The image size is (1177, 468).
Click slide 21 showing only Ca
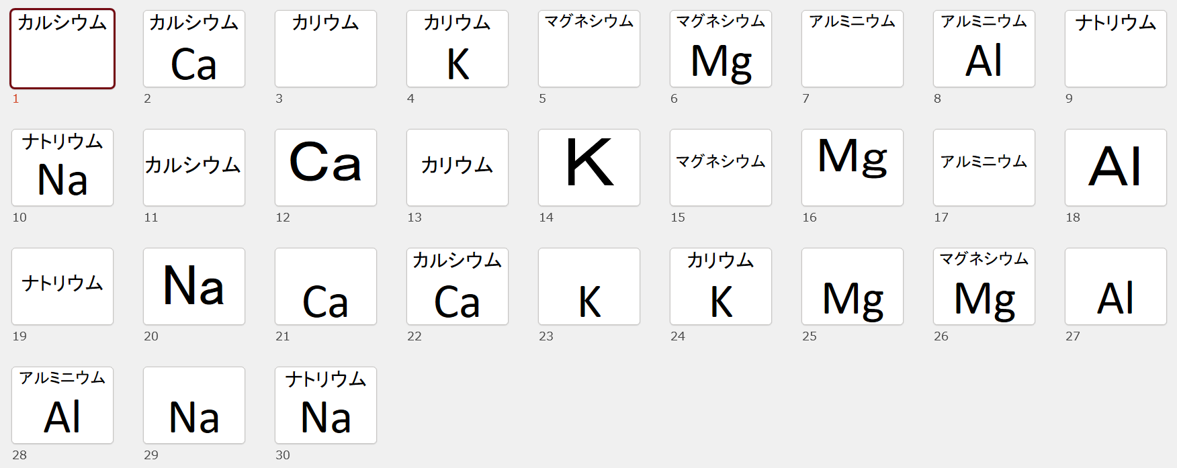point(326,287)
